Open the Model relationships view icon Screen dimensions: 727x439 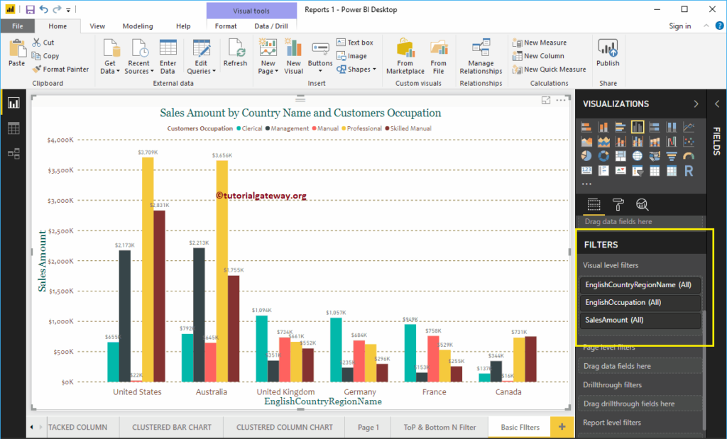[13, 153]
